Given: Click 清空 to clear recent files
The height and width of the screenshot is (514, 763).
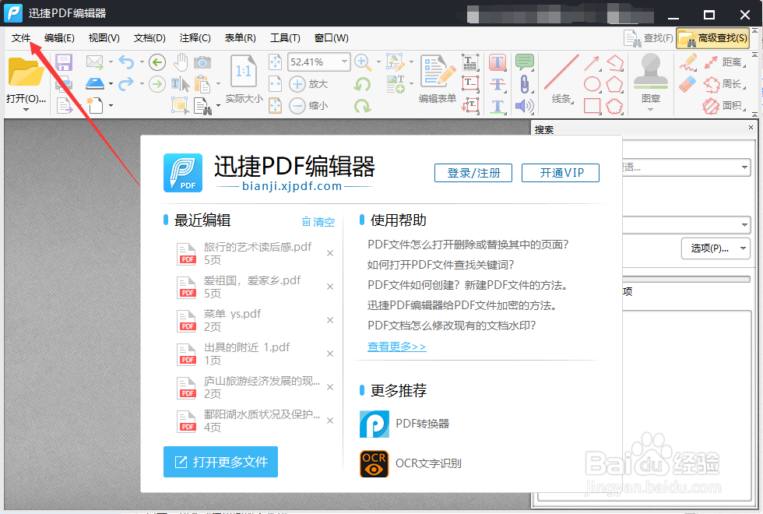Looking at the screenshot, I should pos(318,222).
